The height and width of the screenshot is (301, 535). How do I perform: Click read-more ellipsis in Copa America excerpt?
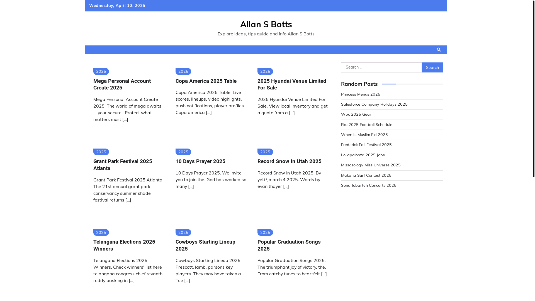point(209,112)
